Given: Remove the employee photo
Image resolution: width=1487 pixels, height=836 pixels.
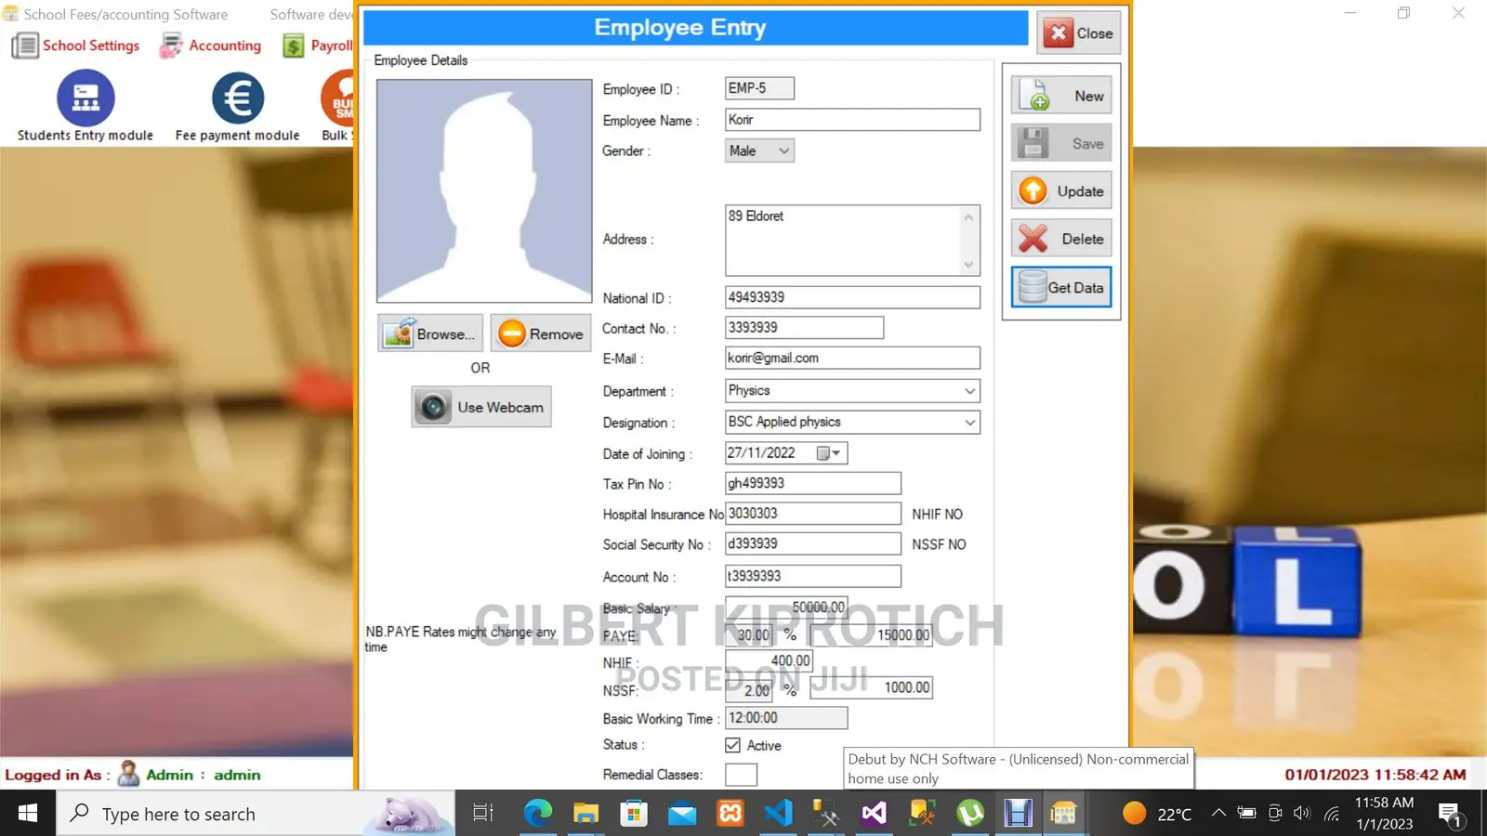Looking at the screenshot, I should tap(542, 333).
